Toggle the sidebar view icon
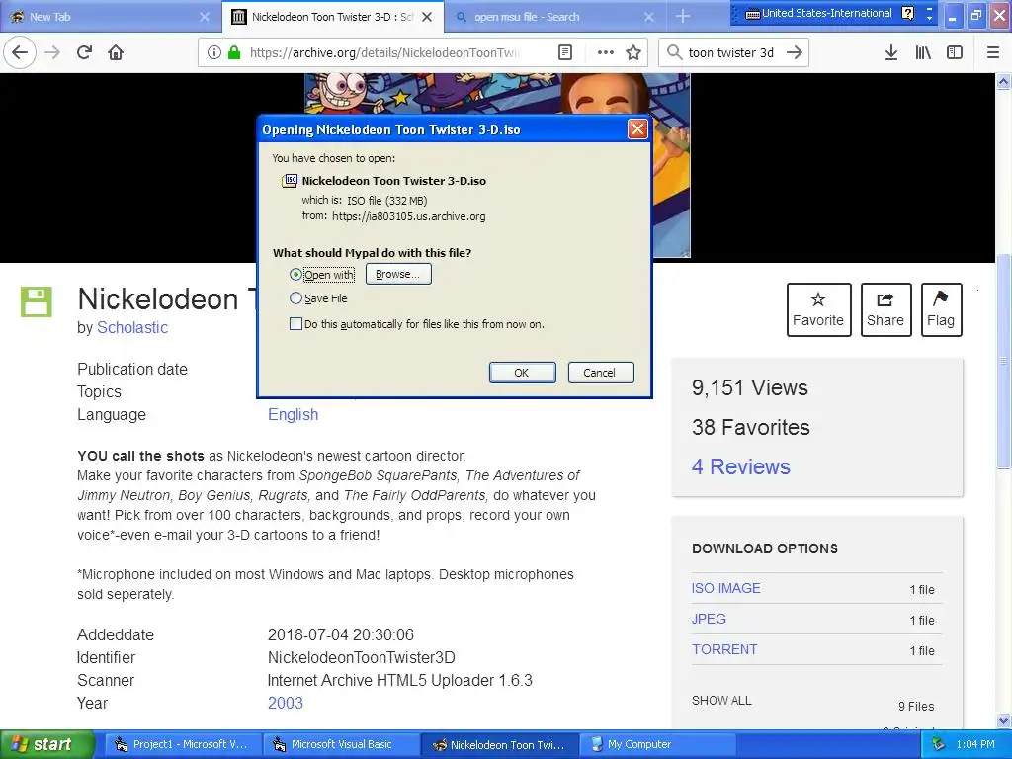This screenshot has height=759, width=1012. (x=955, y=52)
